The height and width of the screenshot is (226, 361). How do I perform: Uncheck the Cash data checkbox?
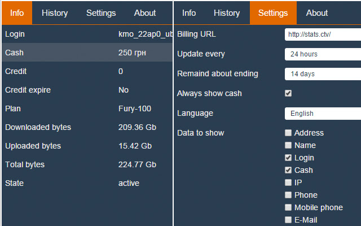[x=288, y=170]
